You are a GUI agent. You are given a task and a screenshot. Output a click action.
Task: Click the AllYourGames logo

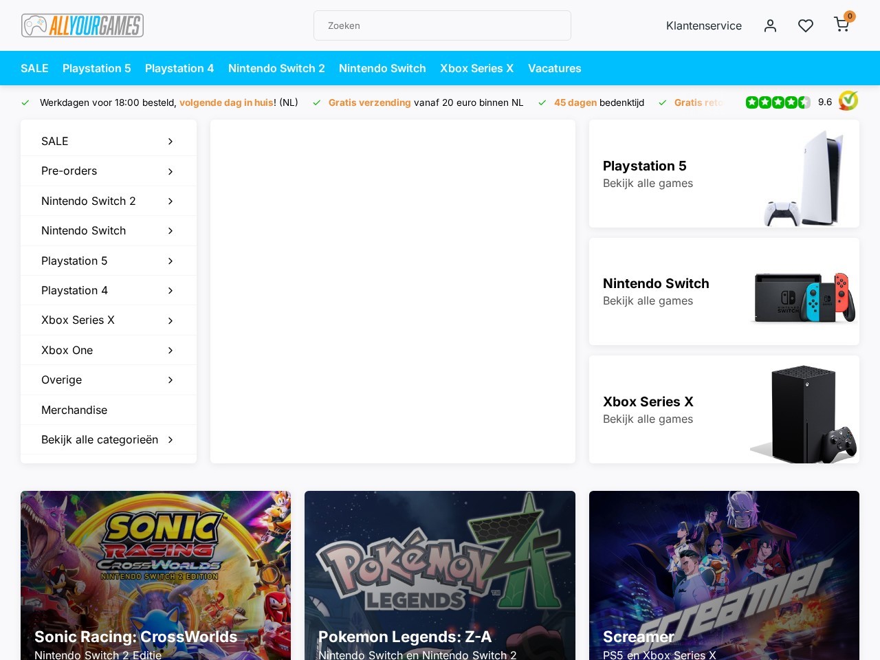(x=82, y=25)
